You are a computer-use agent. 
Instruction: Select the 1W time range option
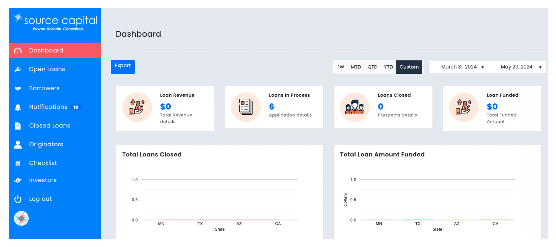341,67
